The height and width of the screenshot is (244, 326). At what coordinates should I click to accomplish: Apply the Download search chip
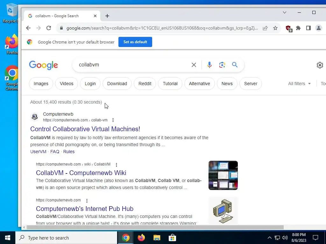click(117, 84)
